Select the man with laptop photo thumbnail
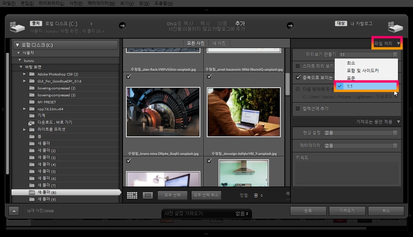This screenshot has height=237, width=413. click(244, 112)
